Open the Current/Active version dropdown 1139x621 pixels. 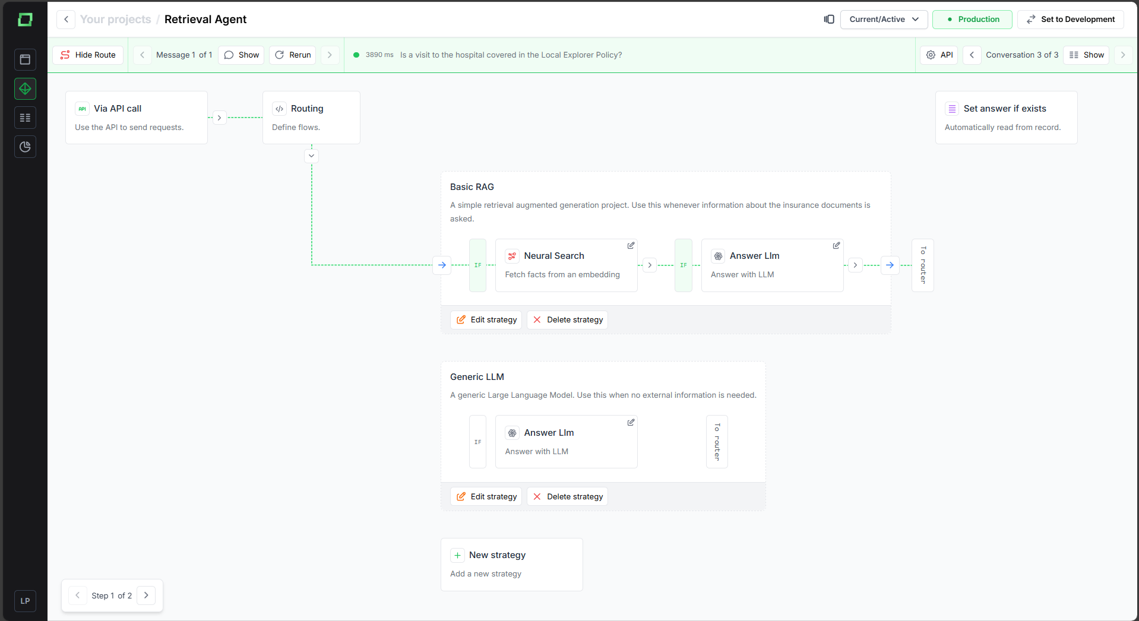click(x=884, y=19)
